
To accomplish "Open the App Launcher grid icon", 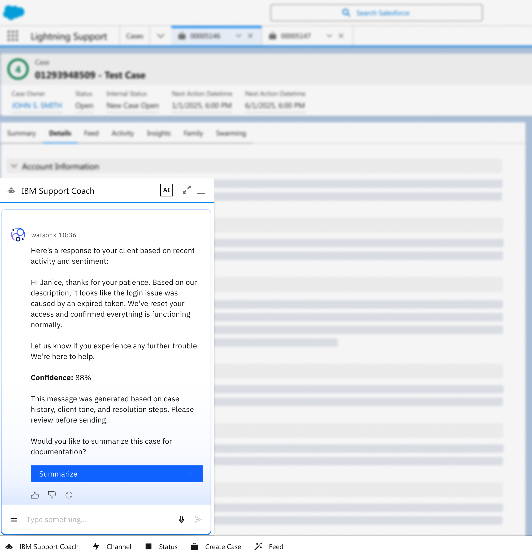I will click(12, 36).
